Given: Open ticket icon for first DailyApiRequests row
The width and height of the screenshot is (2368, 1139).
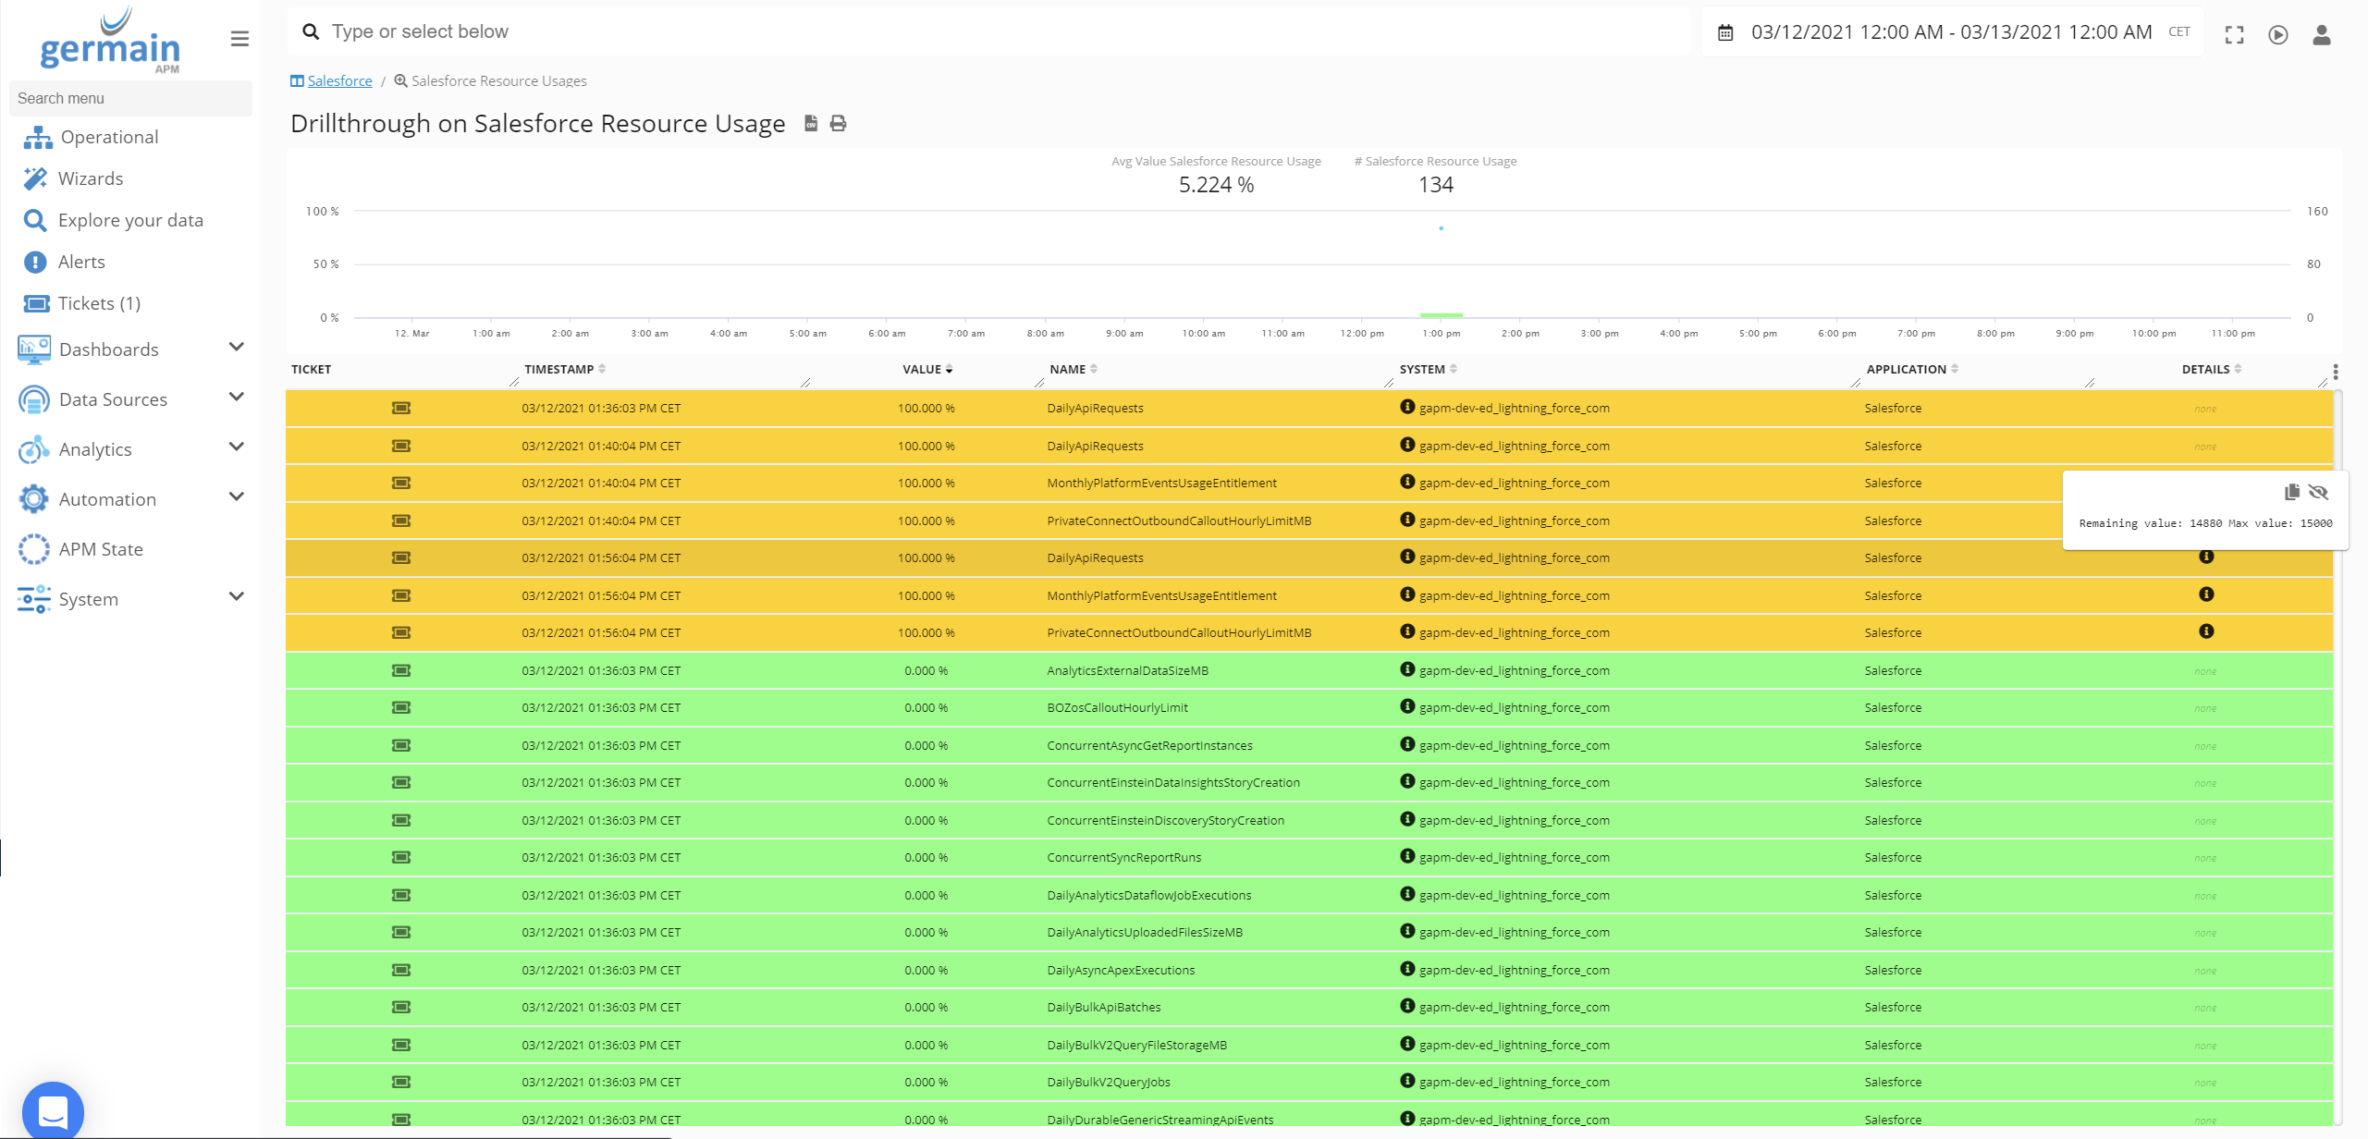Looking at the screenshot, I should point(401,408).
